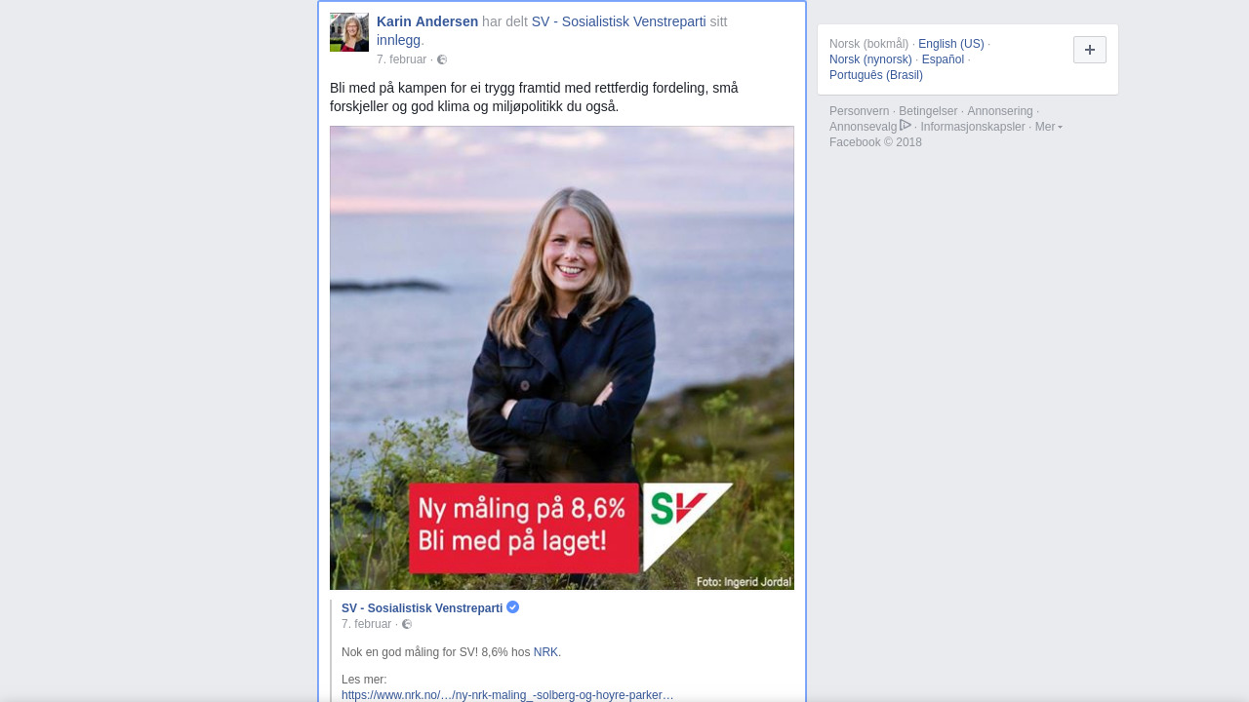Open the shared campaign photo

click(562, 358)
